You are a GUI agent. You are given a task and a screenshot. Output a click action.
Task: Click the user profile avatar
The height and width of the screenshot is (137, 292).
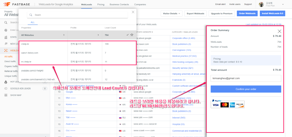click(261, 4)
